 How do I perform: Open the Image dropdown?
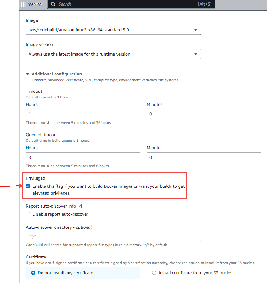coord(113,30)
